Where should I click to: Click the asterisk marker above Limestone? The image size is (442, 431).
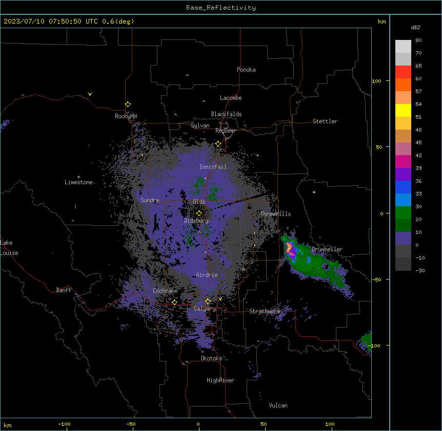tap(78, 177)
